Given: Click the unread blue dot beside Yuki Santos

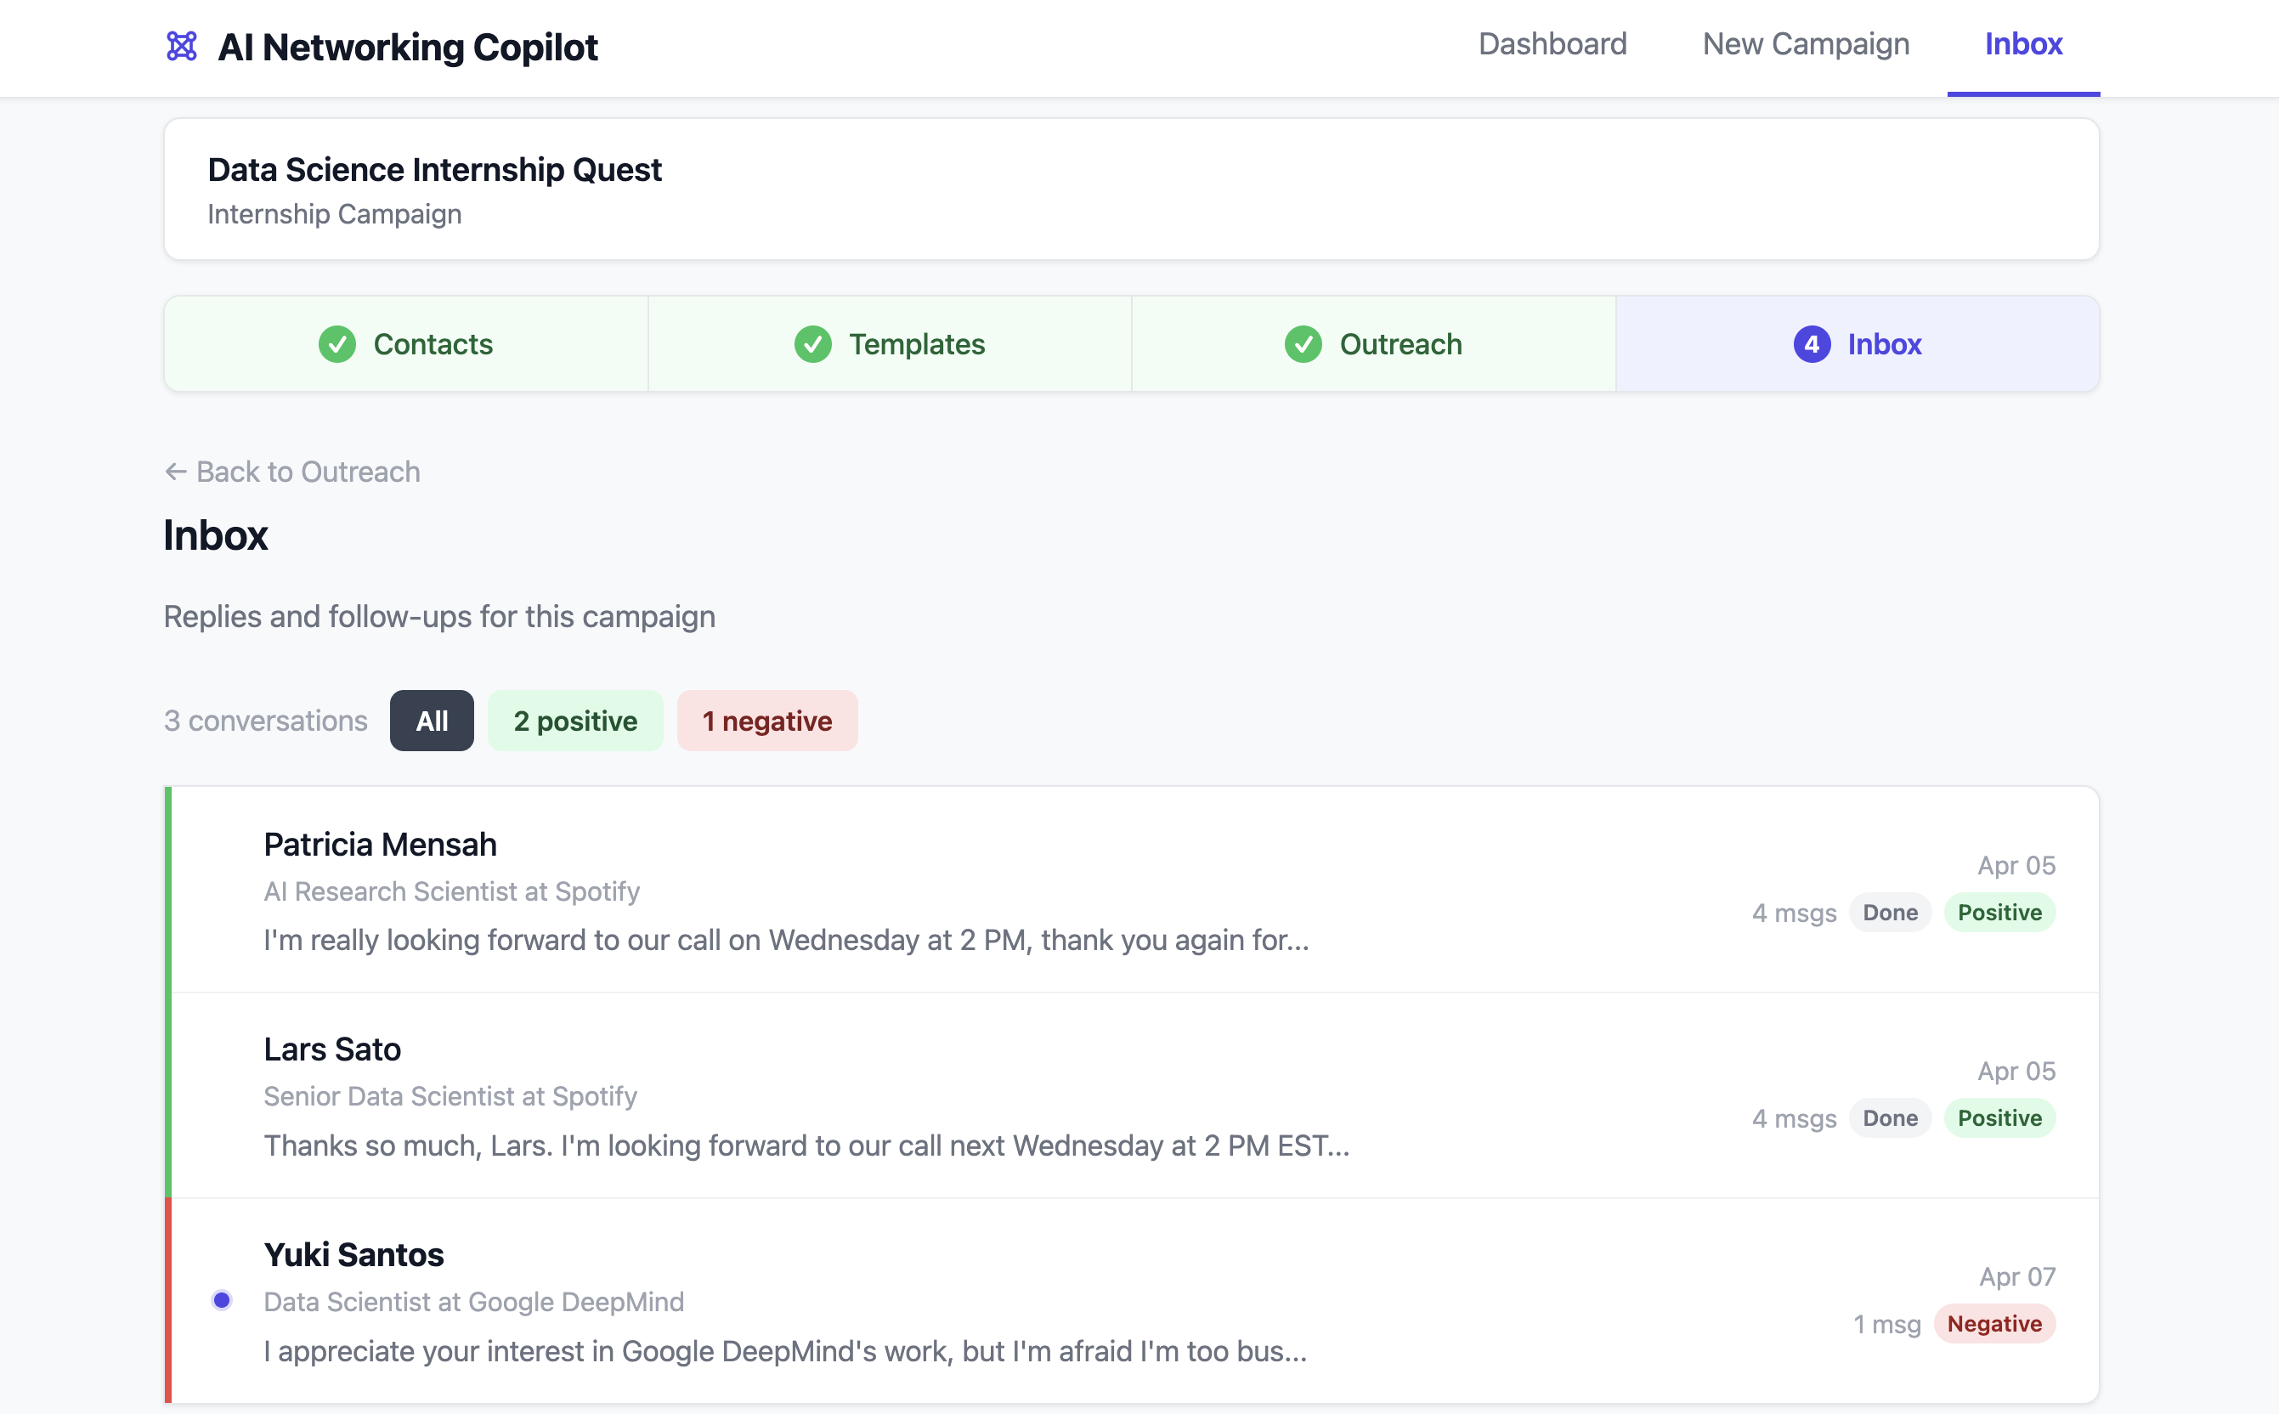Looking at the screenshot, I should click(x=222, y=1300).
